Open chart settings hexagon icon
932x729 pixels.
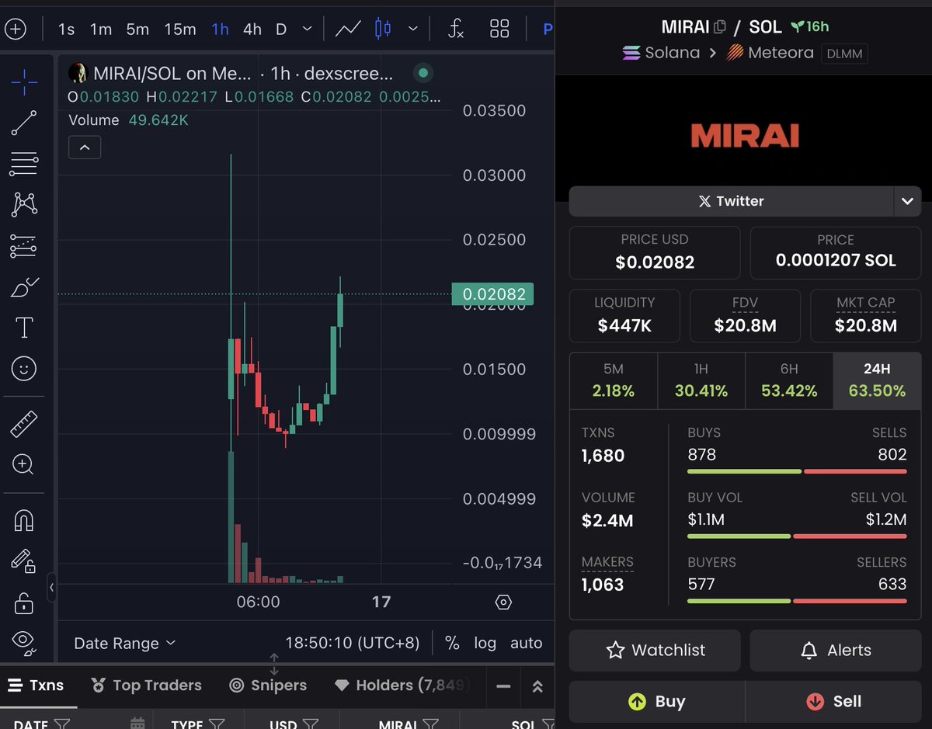503,602
